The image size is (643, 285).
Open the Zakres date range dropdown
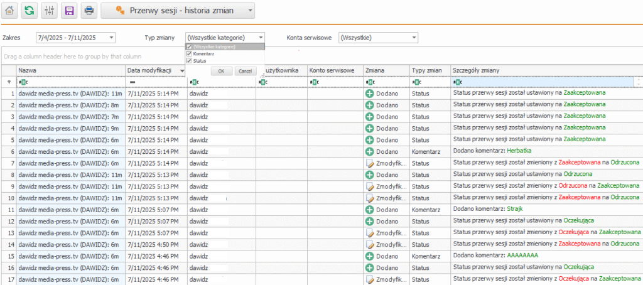(111, 38)
